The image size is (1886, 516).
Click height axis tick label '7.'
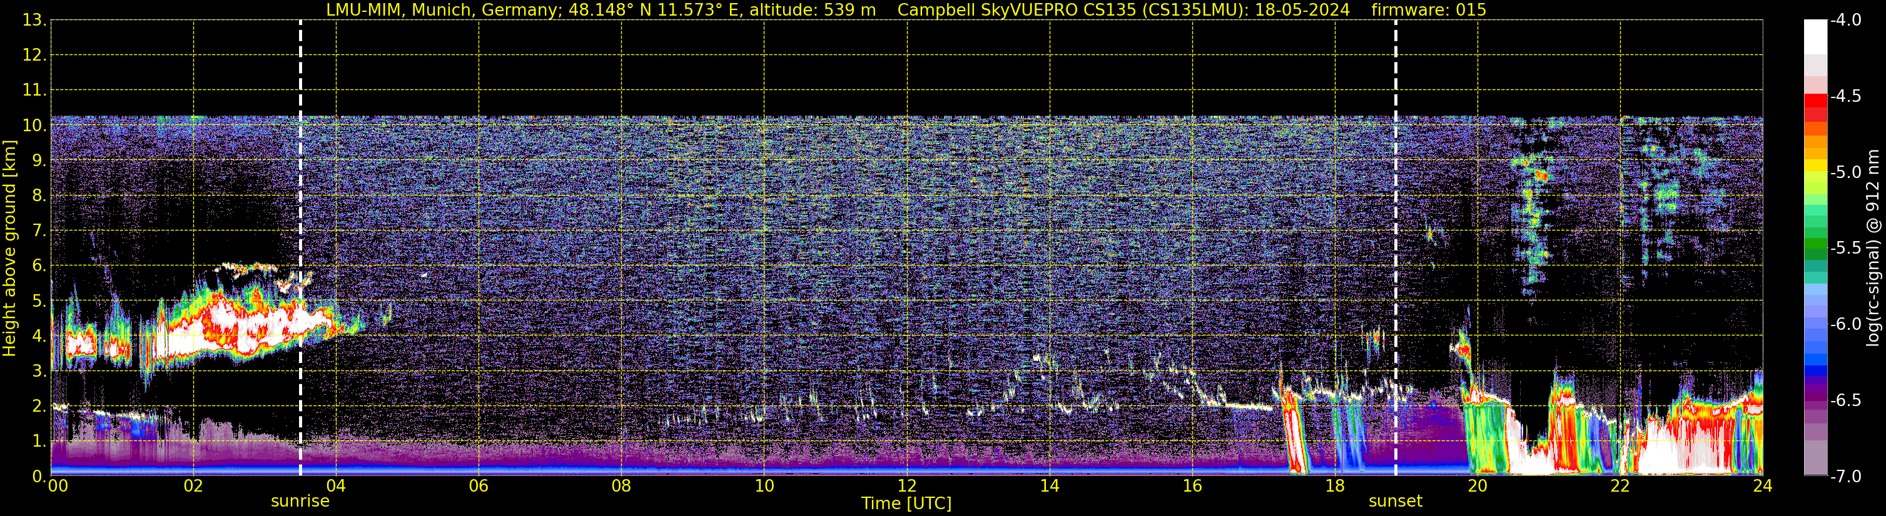(x=38, y=231)
